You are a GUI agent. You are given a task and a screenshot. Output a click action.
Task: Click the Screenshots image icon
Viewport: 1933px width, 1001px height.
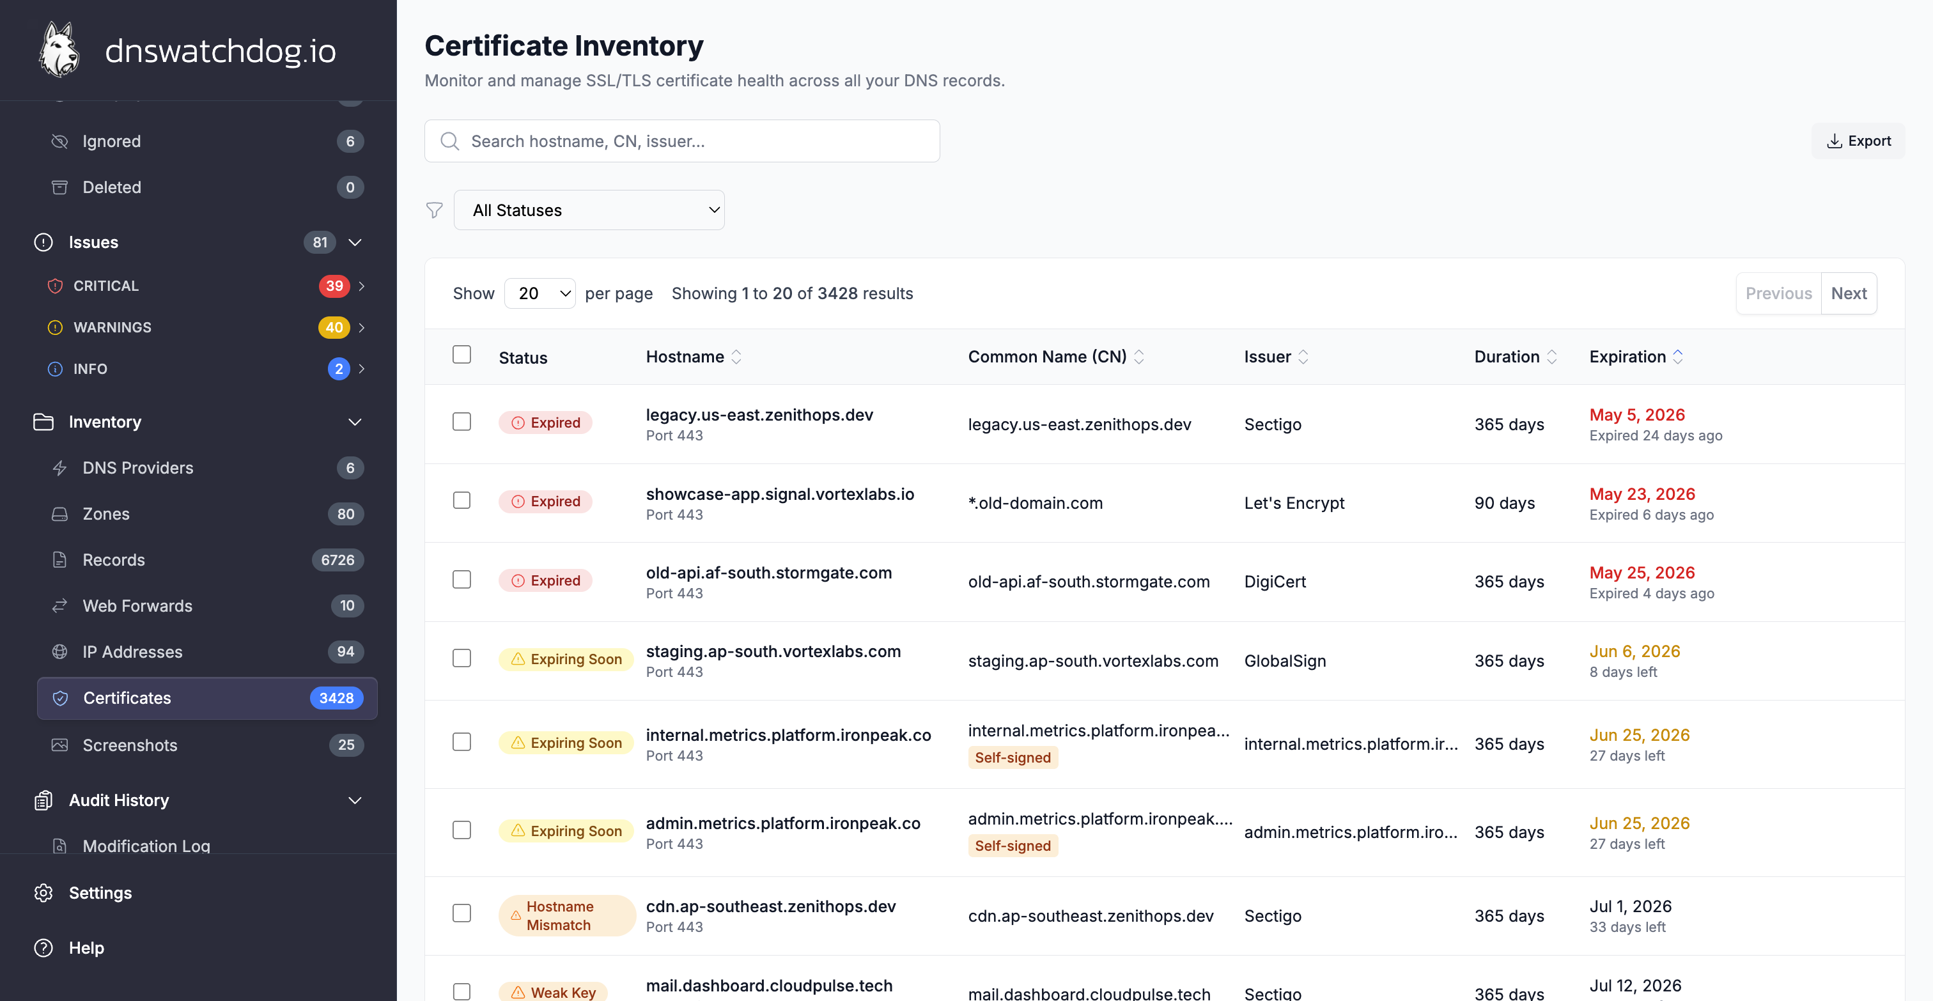(59, 745)
